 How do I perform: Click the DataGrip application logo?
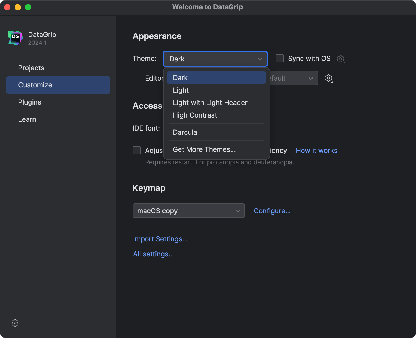tap(15, 38)
